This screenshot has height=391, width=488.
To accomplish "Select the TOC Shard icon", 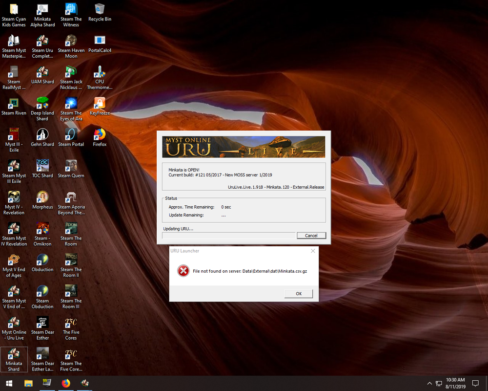I will (42, 169).
